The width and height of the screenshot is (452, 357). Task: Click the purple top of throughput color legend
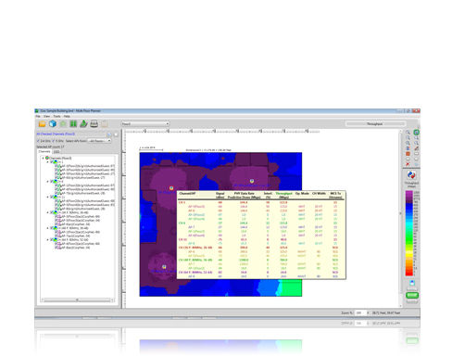(408, 194)
